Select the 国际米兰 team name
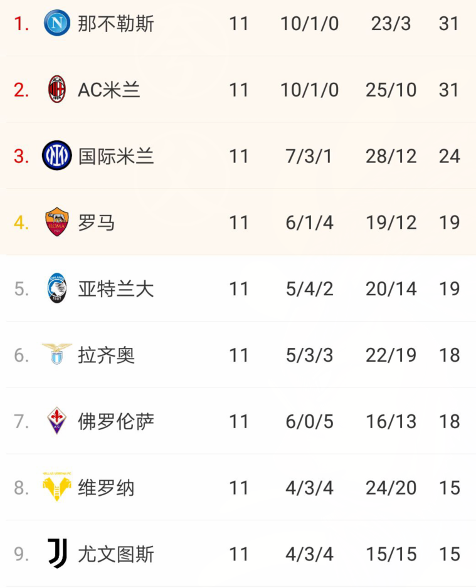This screenshot has height=588, width=476. (116, 156)
